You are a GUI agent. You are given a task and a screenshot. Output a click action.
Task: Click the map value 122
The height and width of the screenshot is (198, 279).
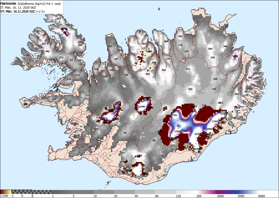[x=96, y=69]
